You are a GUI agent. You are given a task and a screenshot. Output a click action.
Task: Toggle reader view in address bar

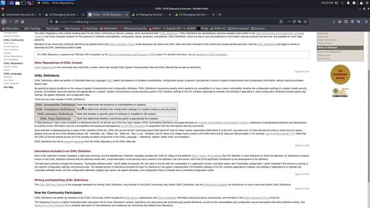point(281,21)
